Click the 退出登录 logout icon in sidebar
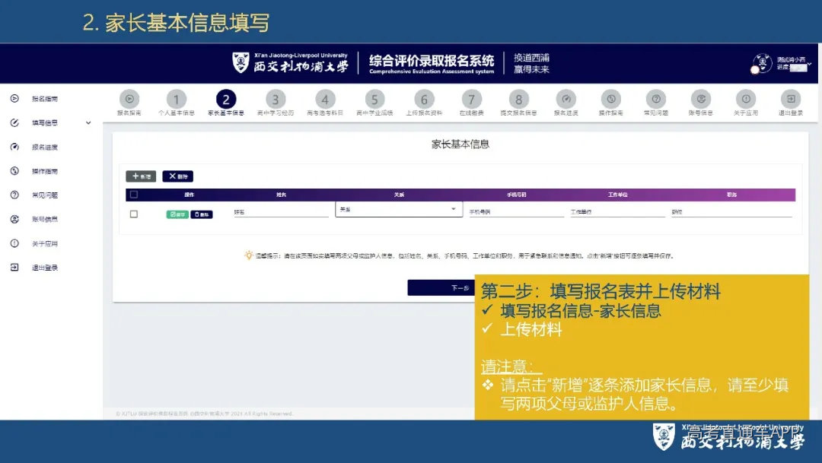822x463 pixels. (x=16, y=268)
